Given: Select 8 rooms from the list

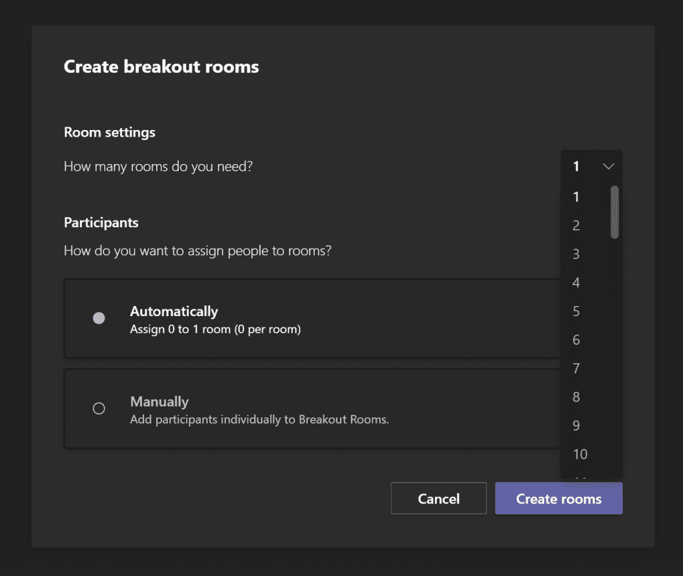Looking at the screenshot, I should [577, 397].
